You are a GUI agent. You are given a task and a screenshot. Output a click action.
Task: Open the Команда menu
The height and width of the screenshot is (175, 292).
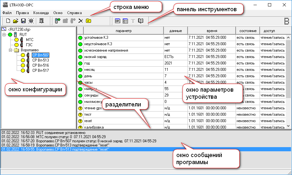tap(41, 13)
